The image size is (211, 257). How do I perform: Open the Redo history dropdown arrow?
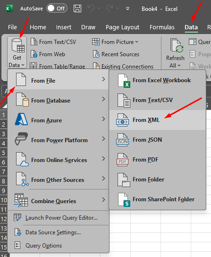point(117,8)
